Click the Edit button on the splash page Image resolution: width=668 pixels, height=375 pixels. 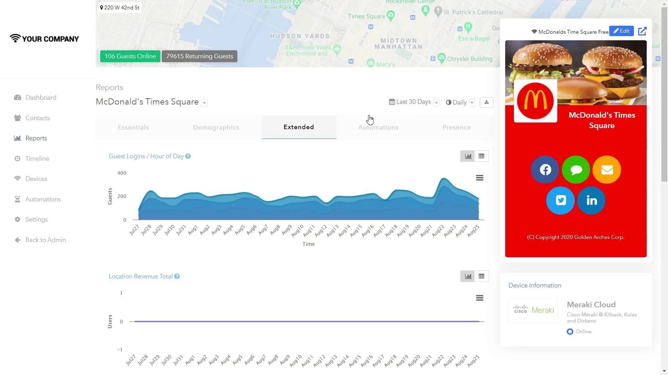click(x=621, y=31)
